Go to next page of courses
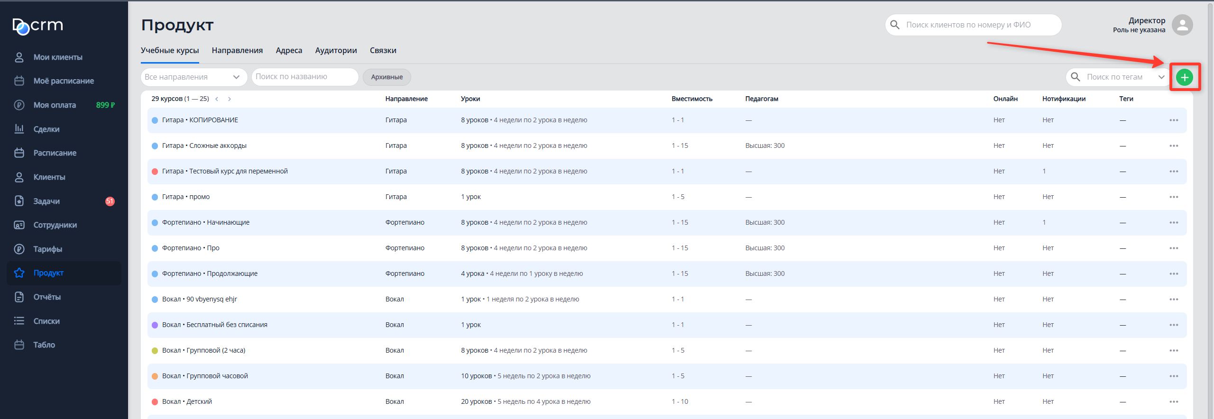 tap(230, 99)
